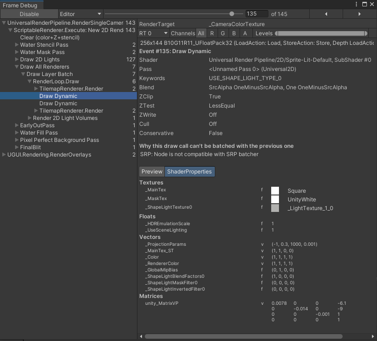Screen dimensions: 377x341
Task: Switch to the ShaderProperties tab
Action: click(x=190, y=172)
